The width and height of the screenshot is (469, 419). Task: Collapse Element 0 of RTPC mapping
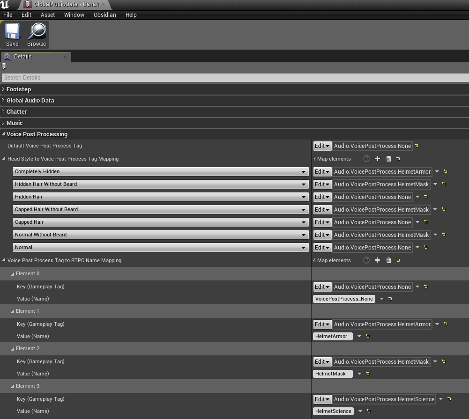pyautogui.click(x=12, y=274)
